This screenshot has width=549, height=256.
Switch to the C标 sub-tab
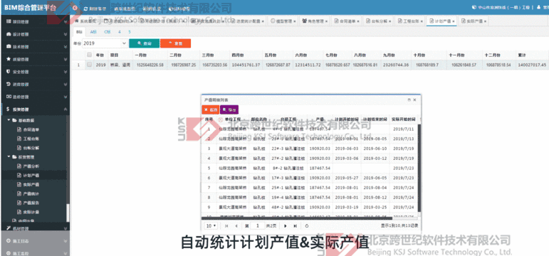coord(107,32)
